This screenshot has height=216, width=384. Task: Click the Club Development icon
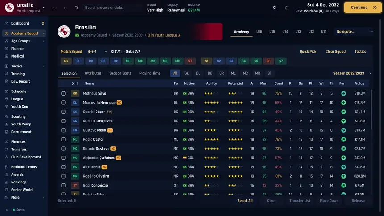tap(7, 157)
